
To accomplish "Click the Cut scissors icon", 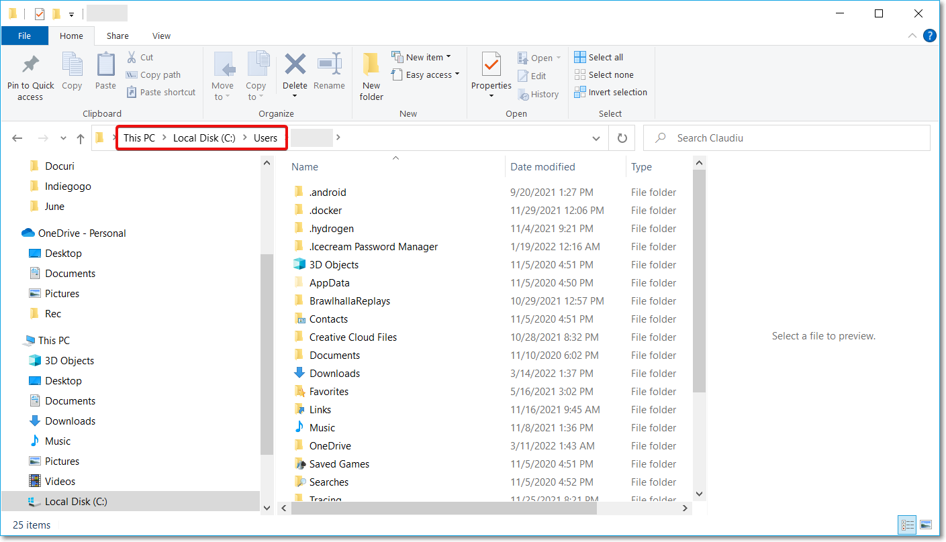I will (132, 57).
